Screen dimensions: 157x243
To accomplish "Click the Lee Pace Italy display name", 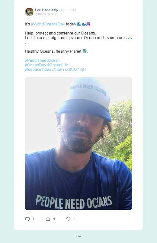I will click(46, 10).
